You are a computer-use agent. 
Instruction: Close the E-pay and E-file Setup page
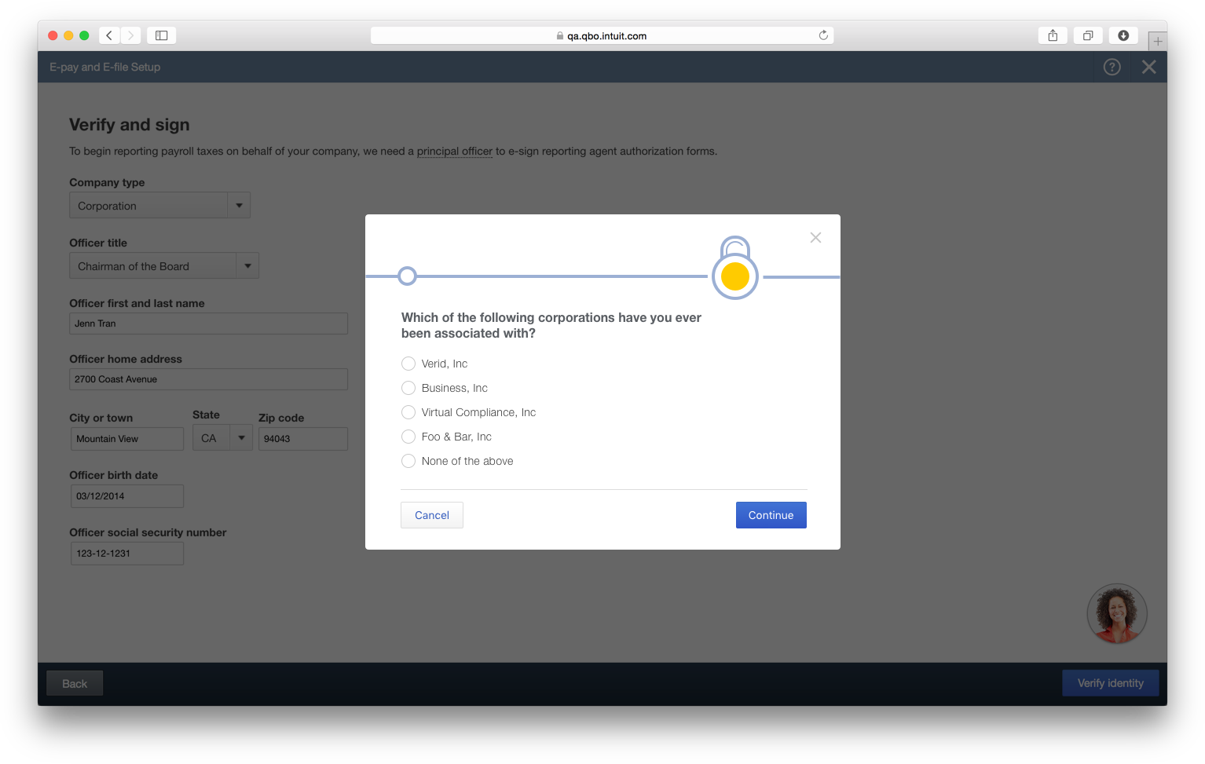coord(1148,67)
